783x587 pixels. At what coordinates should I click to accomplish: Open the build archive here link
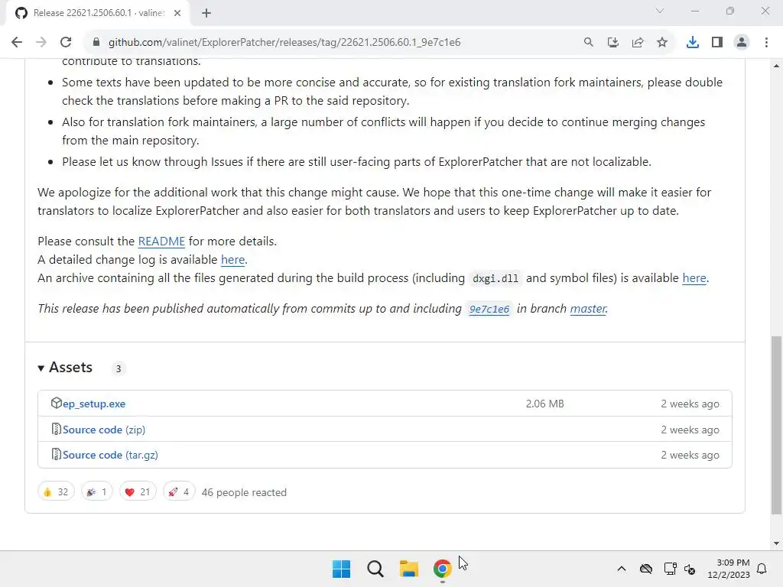[694, 278]
